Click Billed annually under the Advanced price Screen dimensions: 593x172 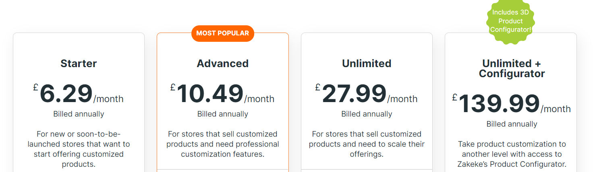pos(222,114)
